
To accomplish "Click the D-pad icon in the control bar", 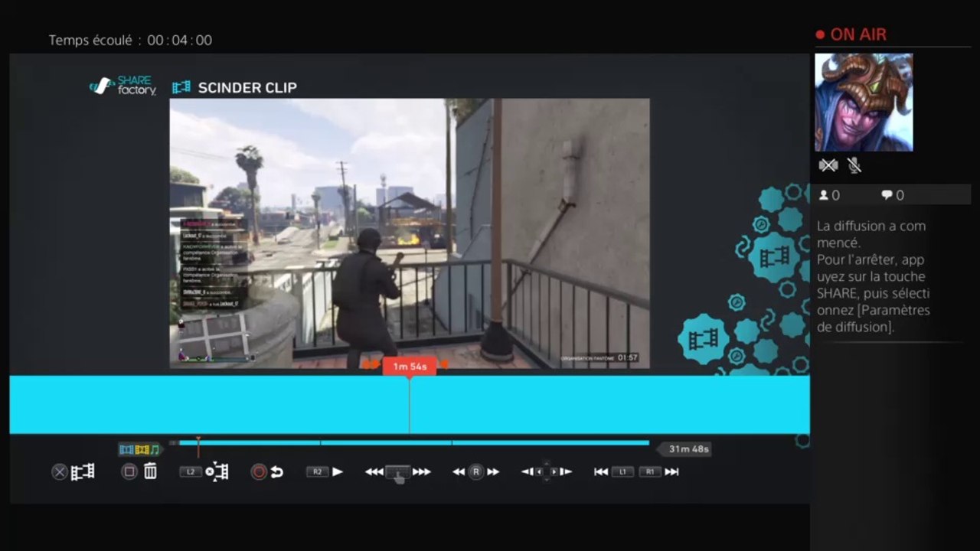I will pos(546,471).
